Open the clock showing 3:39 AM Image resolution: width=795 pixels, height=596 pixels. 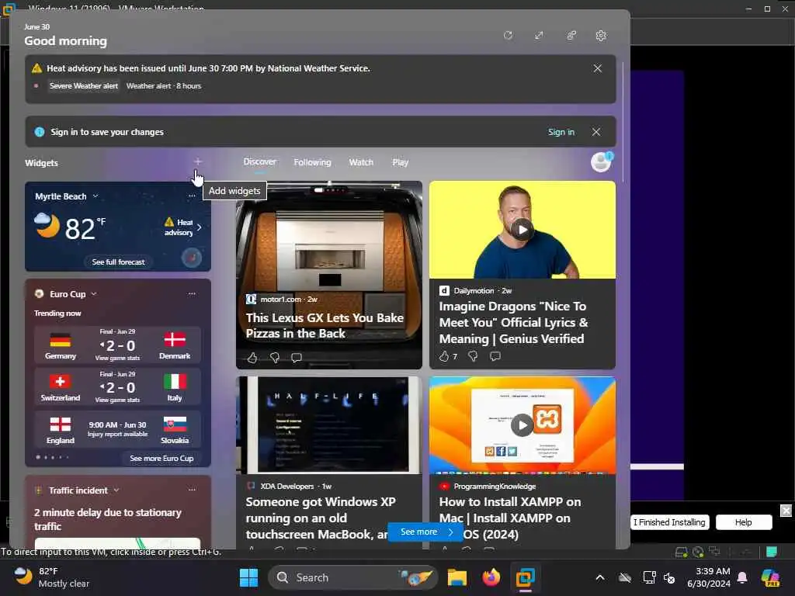[709, 577]
